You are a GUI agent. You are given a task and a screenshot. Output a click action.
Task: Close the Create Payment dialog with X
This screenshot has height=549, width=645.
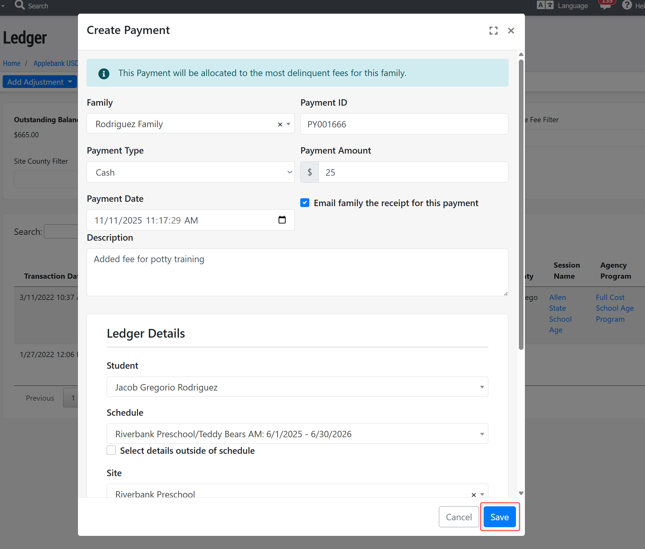511,30
